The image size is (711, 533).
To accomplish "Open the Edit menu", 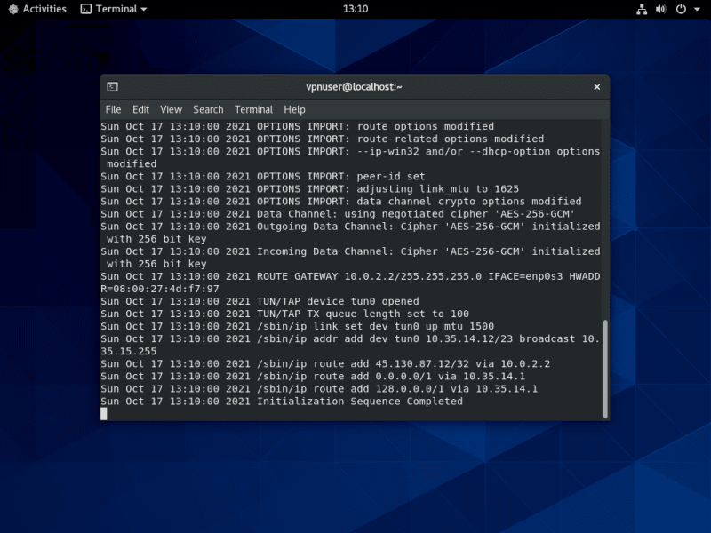I will (x=140, y=109).
